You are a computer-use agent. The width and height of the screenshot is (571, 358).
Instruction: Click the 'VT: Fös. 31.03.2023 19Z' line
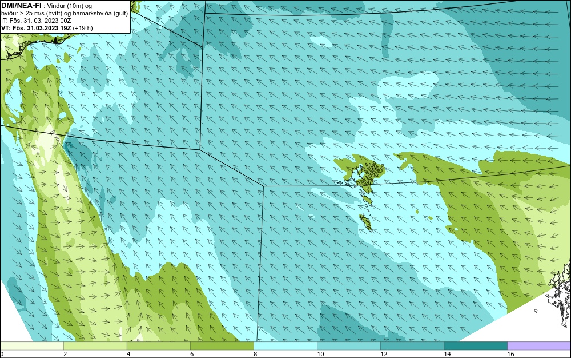point(36,27)
